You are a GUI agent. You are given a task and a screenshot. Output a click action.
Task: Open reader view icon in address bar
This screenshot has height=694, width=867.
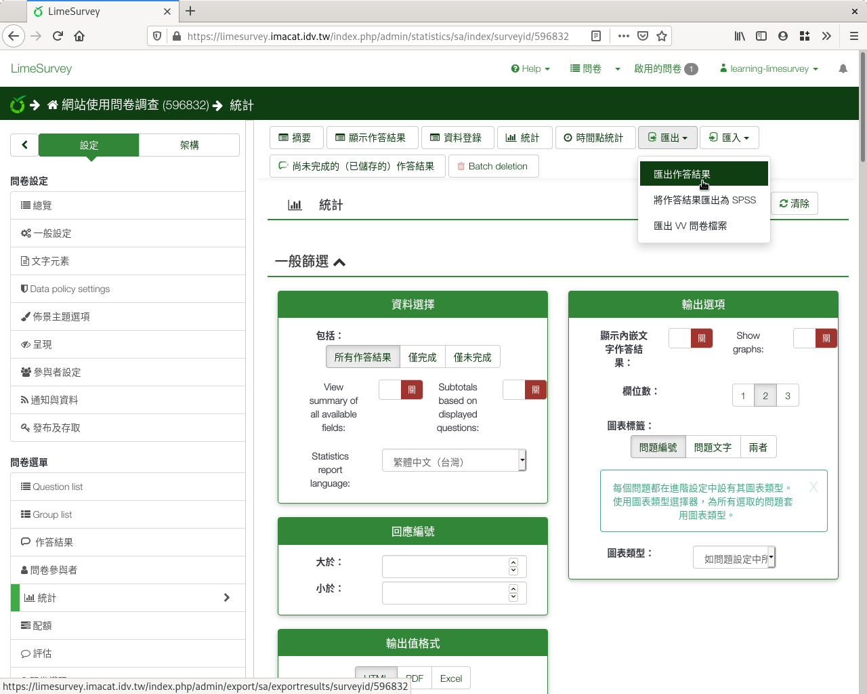coord(596,36)
